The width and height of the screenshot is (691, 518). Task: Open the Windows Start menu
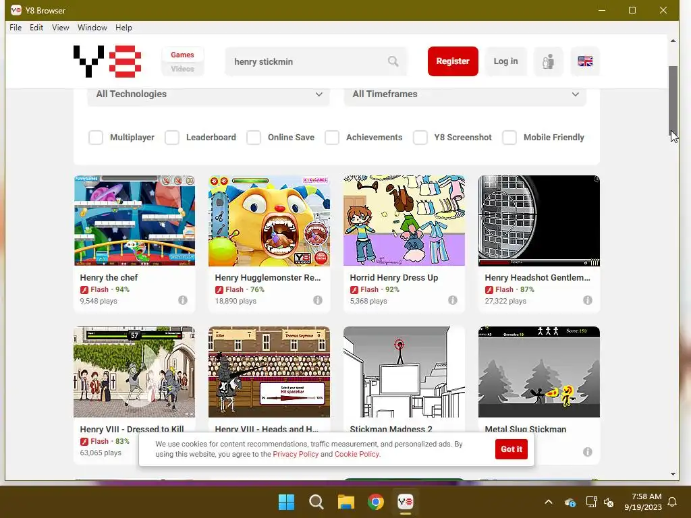(286, 502)
